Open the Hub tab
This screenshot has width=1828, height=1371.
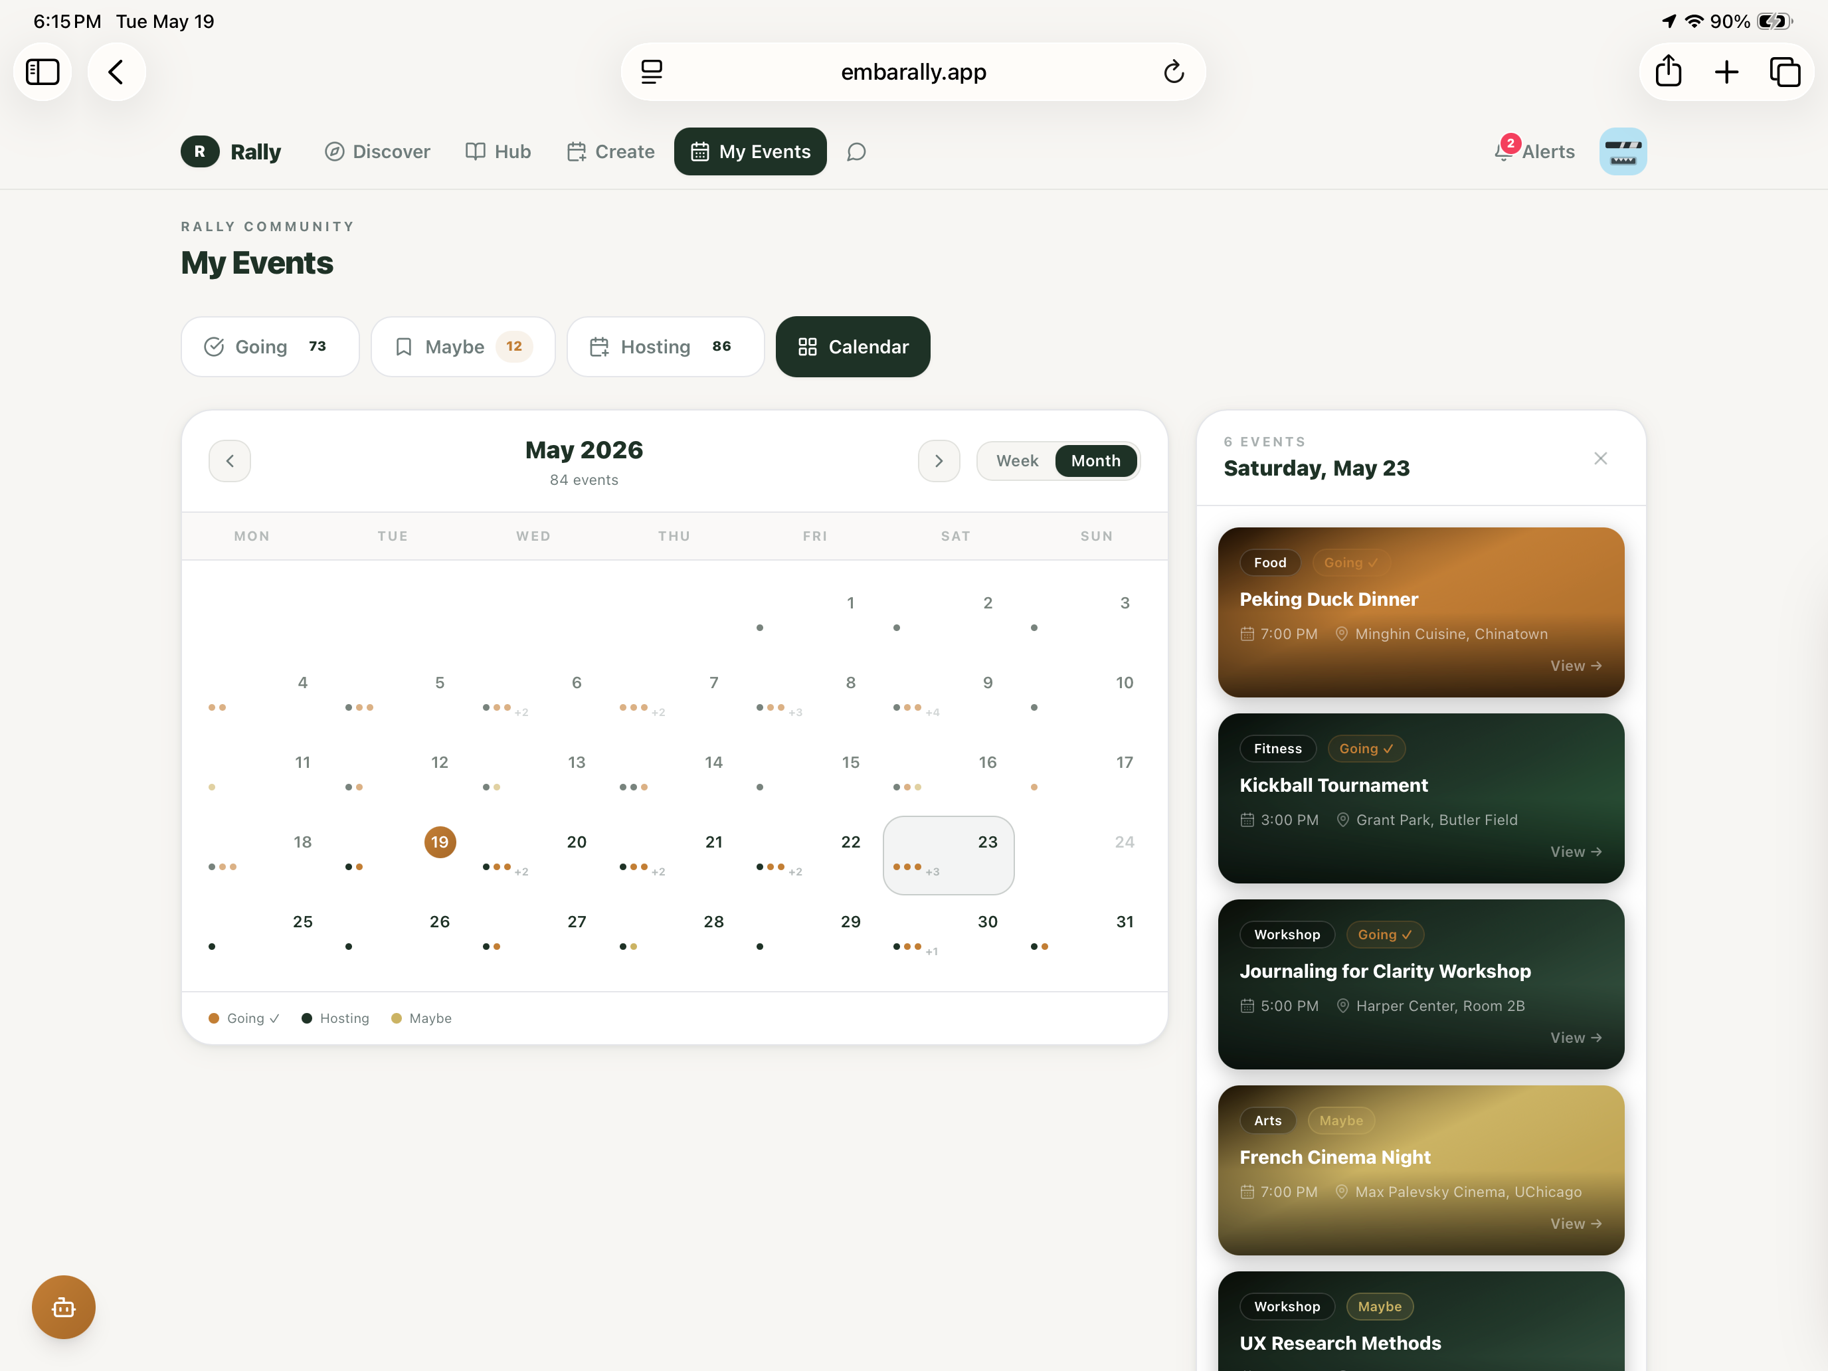pos(498,151)
